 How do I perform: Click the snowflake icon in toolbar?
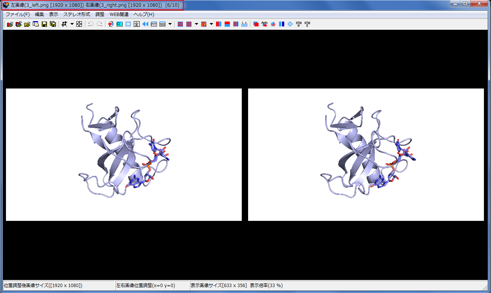pos(290,24)
